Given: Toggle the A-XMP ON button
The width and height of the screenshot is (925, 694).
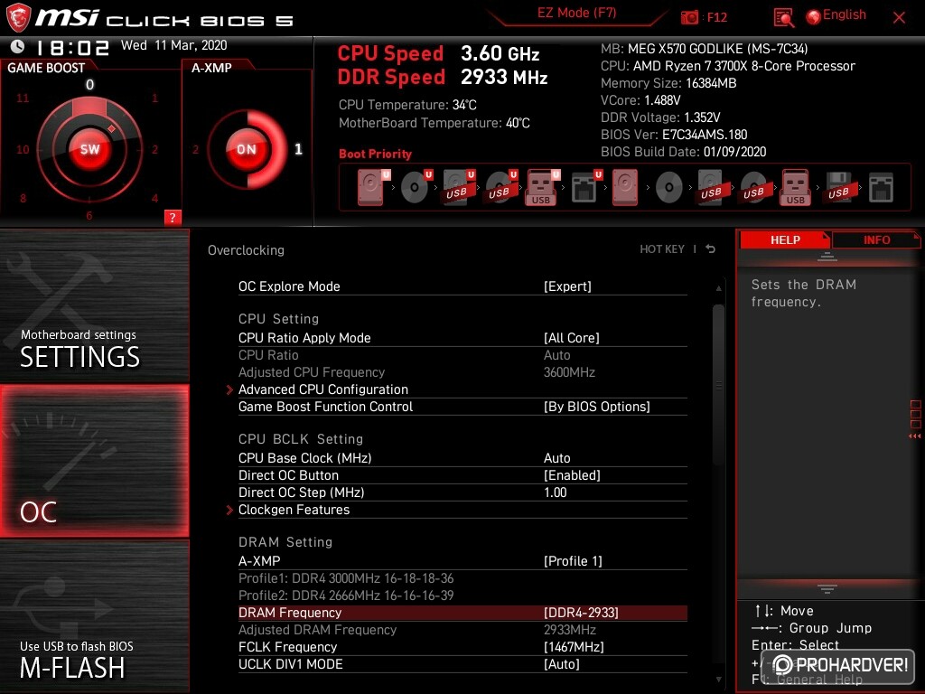Looking at the screenshot, I should point(247,149).
